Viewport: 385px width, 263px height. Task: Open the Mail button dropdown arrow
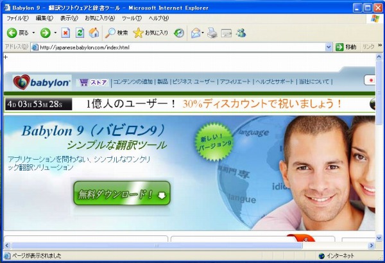coord(203,33)
